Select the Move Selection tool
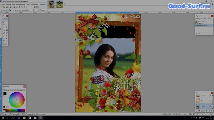 [x=7, y=22]
